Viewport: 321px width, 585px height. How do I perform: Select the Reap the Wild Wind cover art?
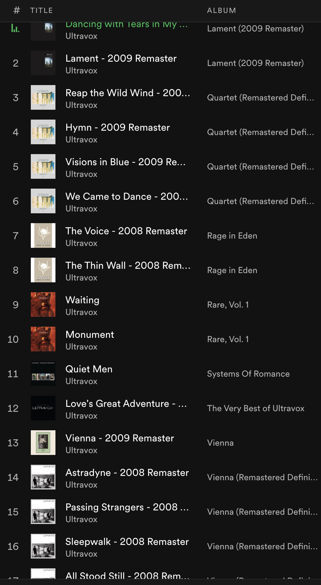coord(43,97)
